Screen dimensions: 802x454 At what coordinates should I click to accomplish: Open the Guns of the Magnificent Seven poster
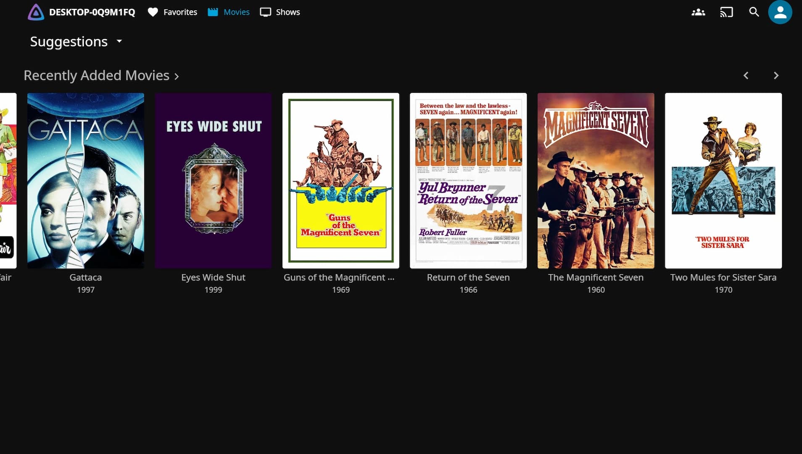pos(341,181)
